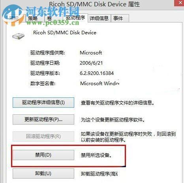Switch to the 常规 tab
This screenshot has height=183, width=184.
point(15,18)
